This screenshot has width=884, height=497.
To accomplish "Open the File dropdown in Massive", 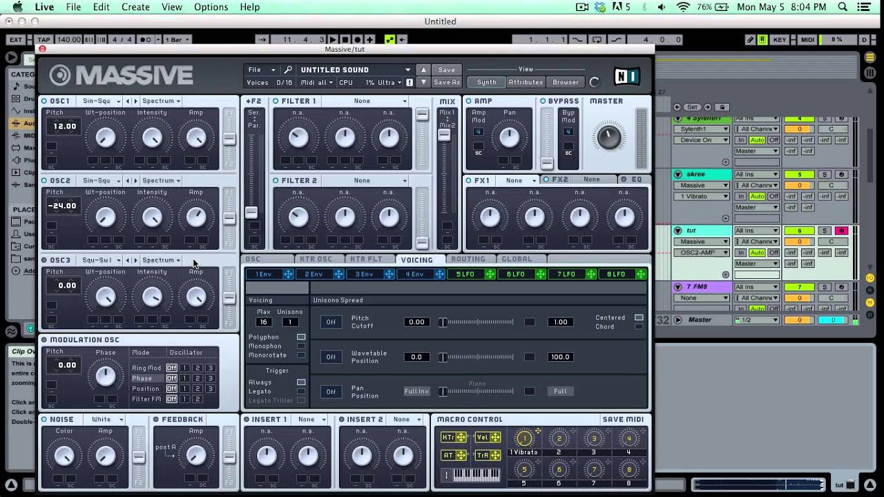I will (261, 70).
